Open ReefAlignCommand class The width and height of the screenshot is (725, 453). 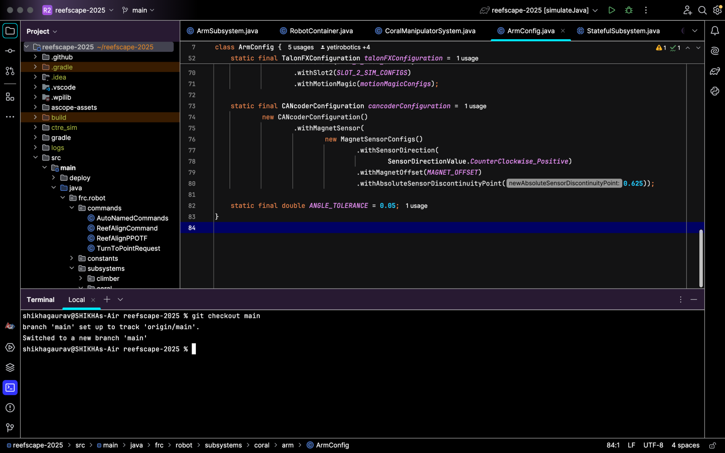coord(123,228)
